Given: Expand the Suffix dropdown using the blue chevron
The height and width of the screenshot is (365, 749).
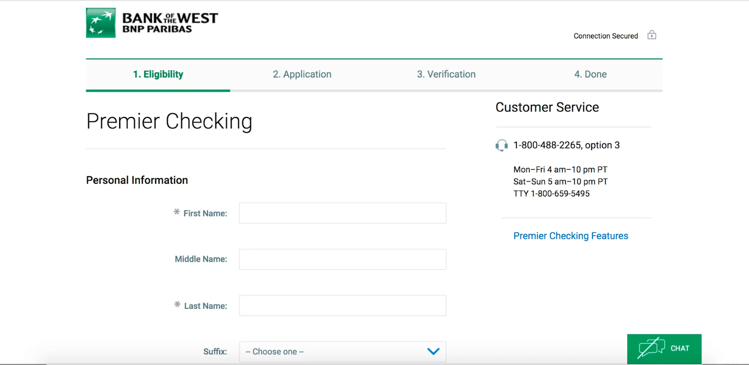Looking at the screenshot, I should point(433,352).
